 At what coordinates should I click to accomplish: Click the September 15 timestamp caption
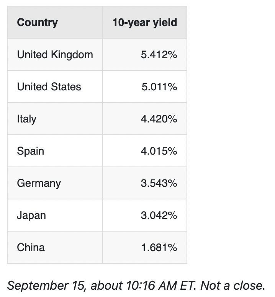136,286
